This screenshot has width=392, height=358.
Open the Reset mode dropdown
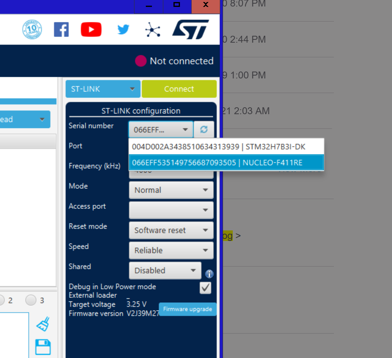tap(171, 230)
